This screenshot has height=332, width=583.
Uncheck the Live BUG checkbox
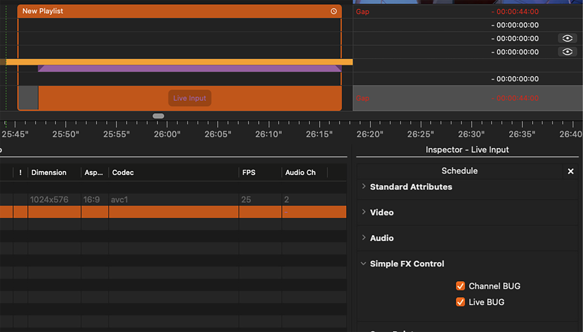(460, 302)
